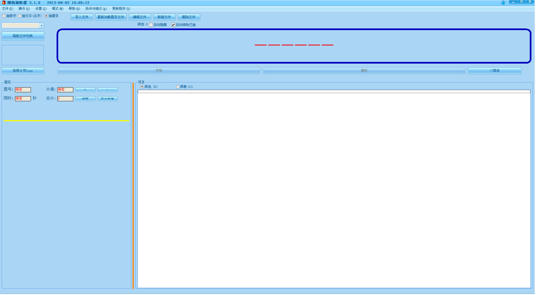
Task: Open the 更新程序(U) menu
Action: coord(121,9)
